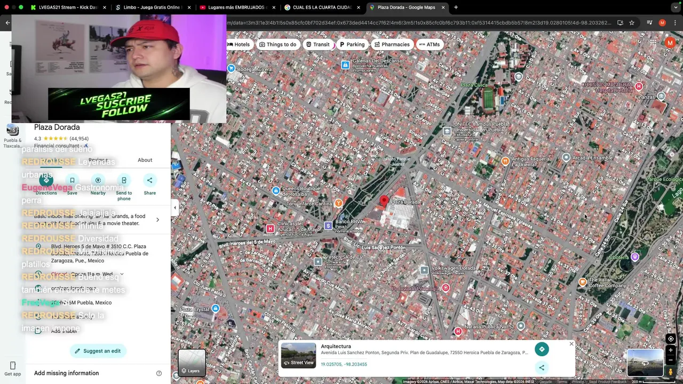Select the Bodega Aurrera store marker

pyautogui.click(x=231, y=68)
